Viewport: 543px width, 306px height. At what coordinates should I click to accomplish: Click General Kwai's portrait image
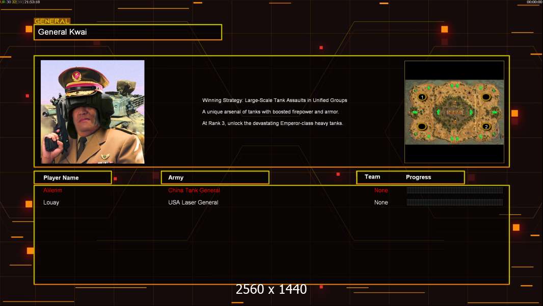93,112
